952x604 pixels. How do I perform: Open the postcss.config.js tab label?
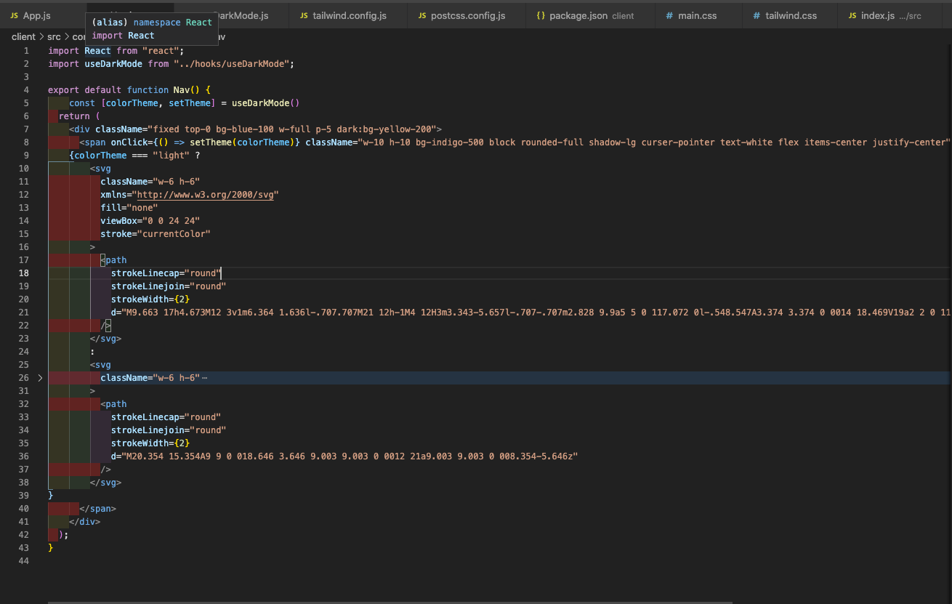(468, 15)
